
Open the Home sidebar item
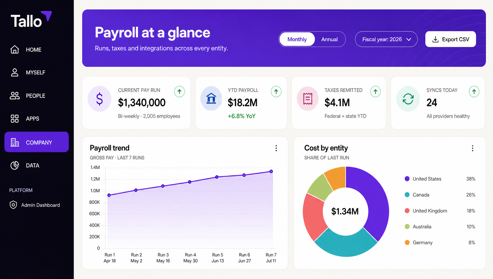(36, 49)
